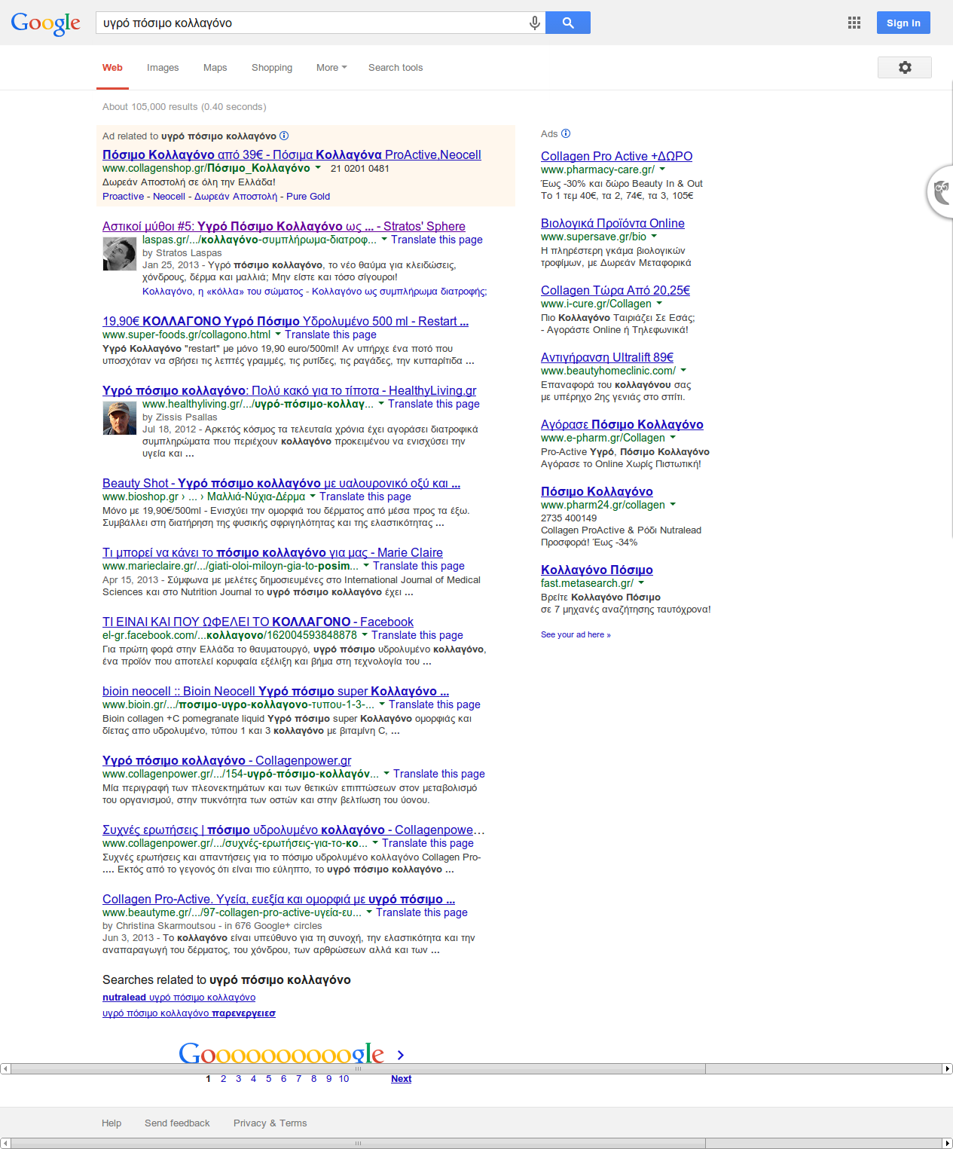
Task: Go to results page 10
Action: pos(344,1078)
